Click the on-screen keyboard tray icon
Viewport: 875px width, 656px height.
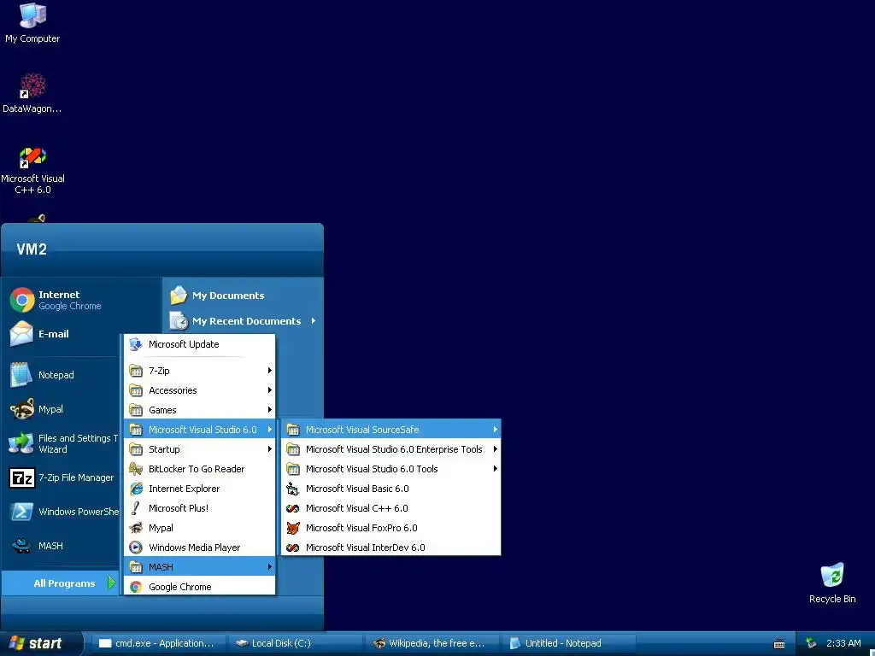click(779, 644)
